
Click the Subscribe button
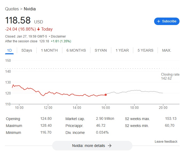pyautogui.click(x=167, y=21)
